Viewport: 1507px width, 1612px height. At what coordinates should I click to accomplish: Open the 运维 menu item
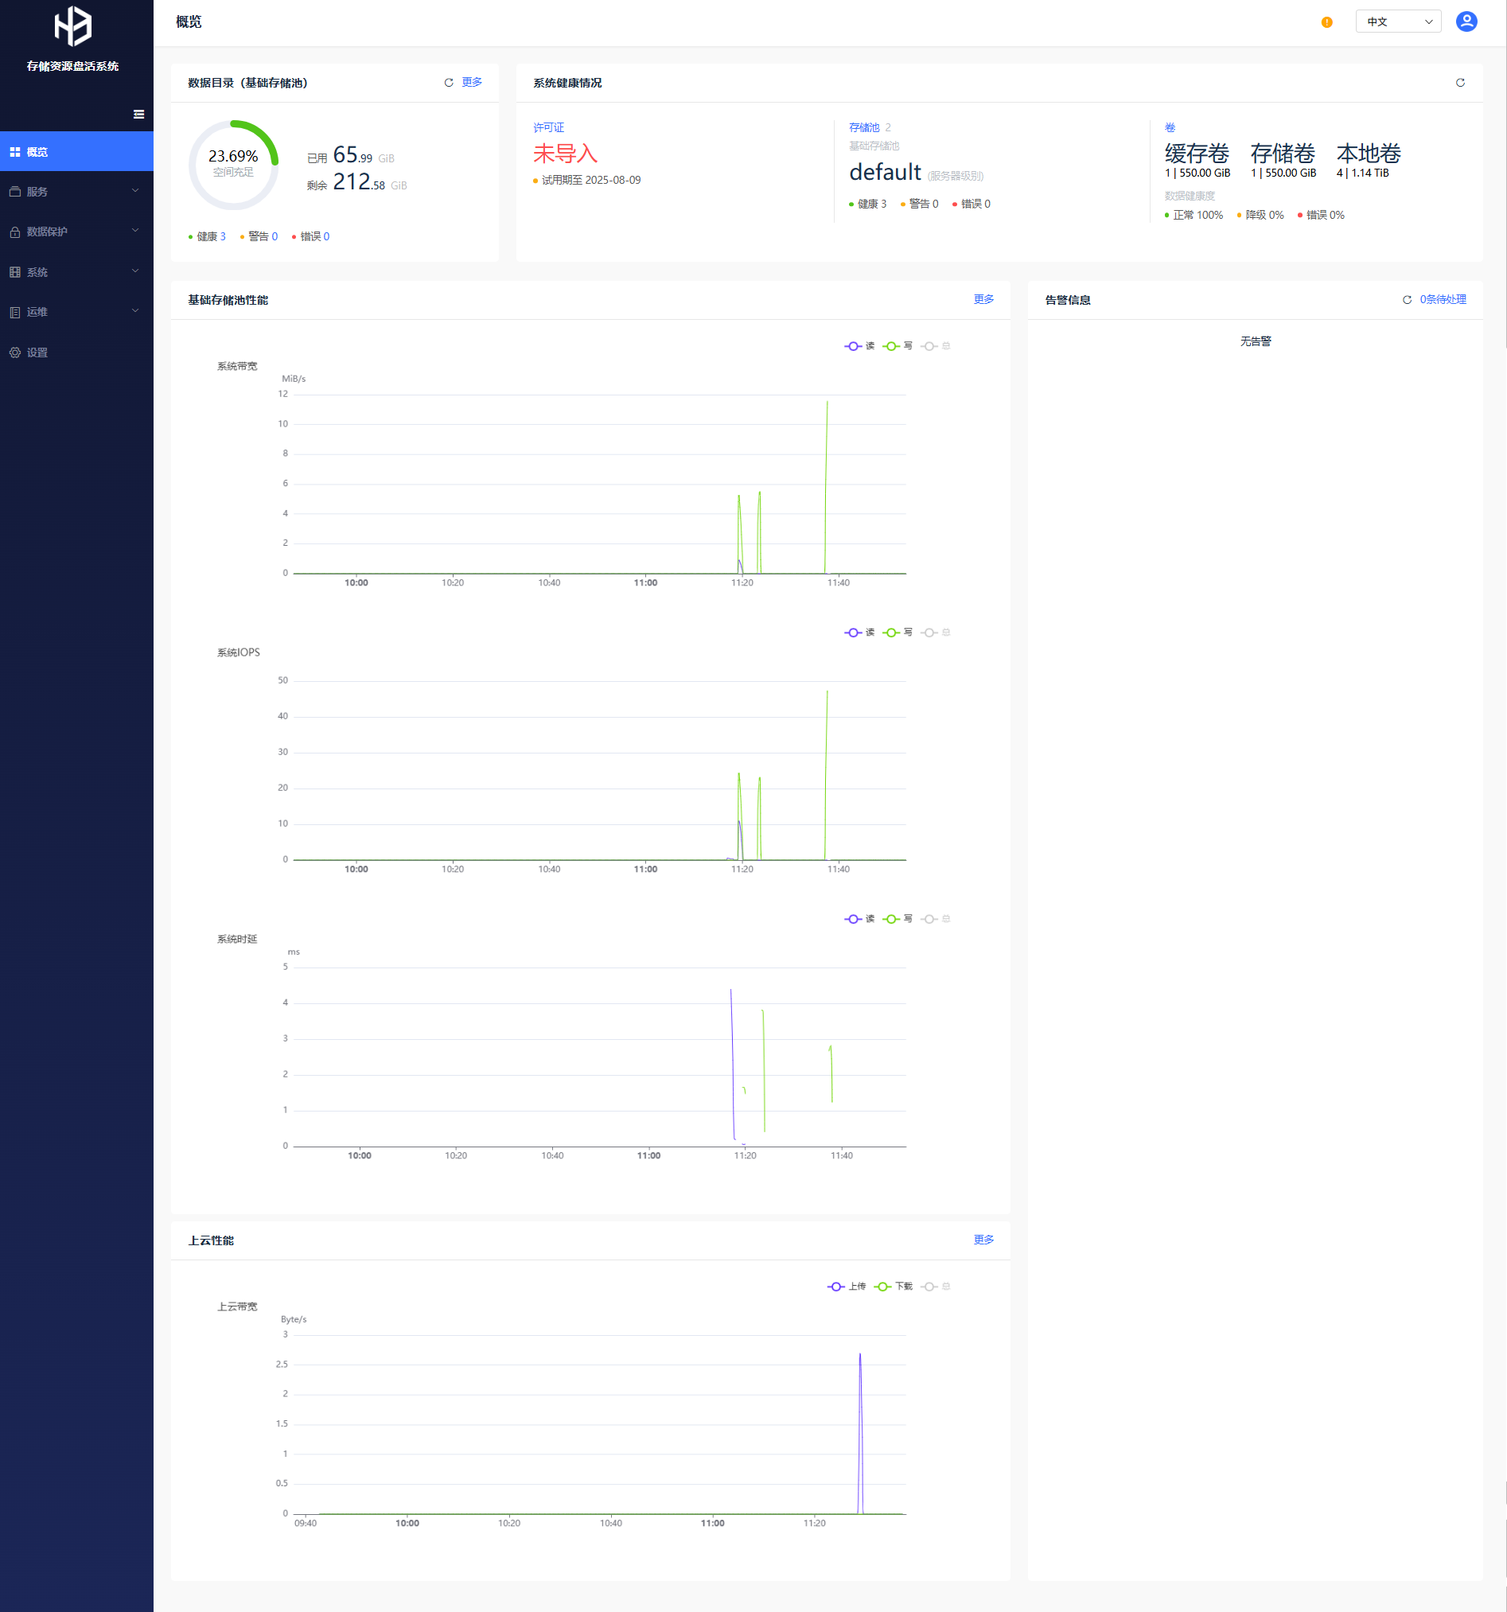[x=76, y=312]
